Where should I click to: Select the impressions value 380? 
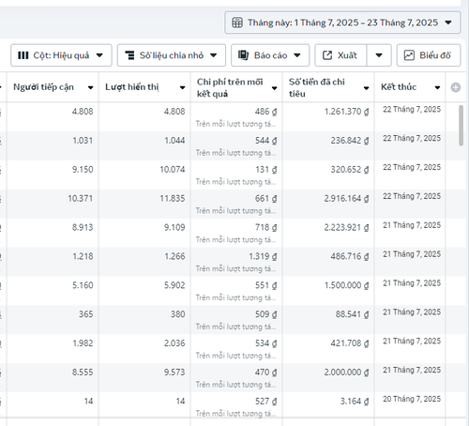point(177,314)
